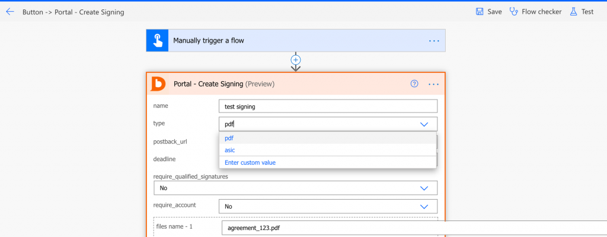This screenshot has height=237, width=607.
Task: Click the Dokobit orange logo icon
Action: point(158,84)
